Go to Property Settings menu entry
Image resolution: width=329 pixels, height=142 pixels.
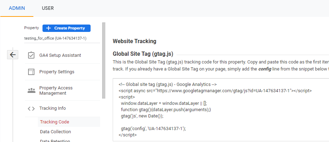[x=57, y=72]
